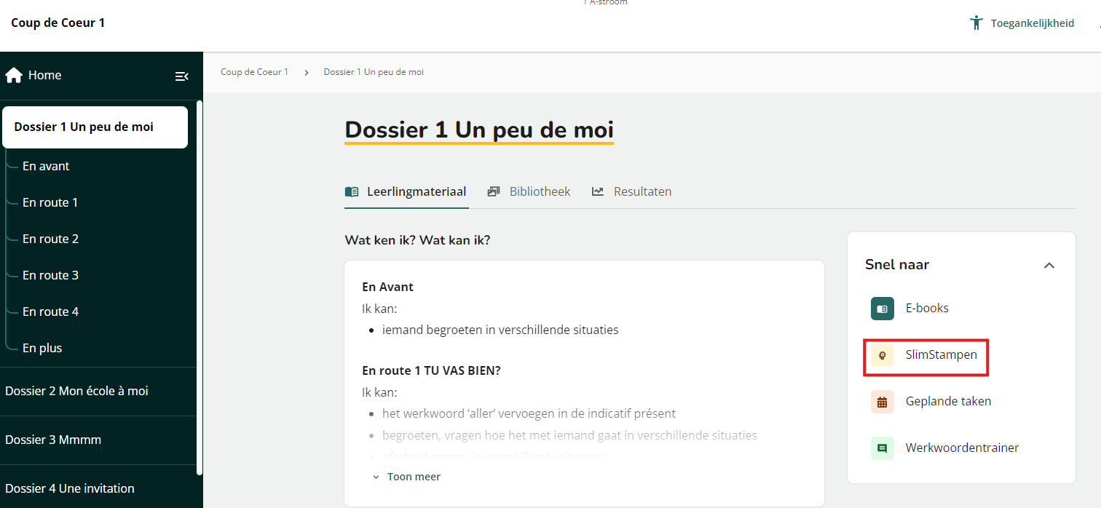Image resolution: width=1101 pixels, height=508 pixels.
Task: Select Dossier 1 Un peu de moi in sidebar
Action: click(x=95, y=127)
